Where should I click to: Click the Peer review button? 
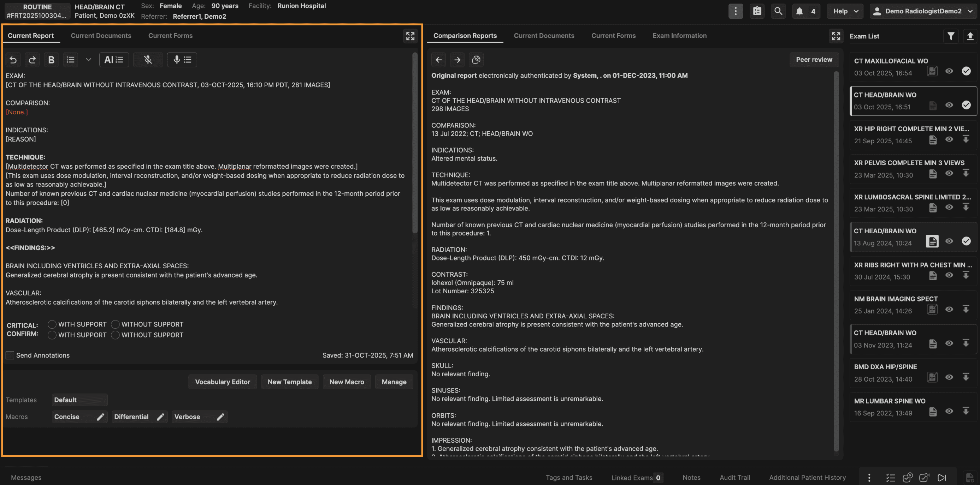pyautogui.click(x=814, y=60)
